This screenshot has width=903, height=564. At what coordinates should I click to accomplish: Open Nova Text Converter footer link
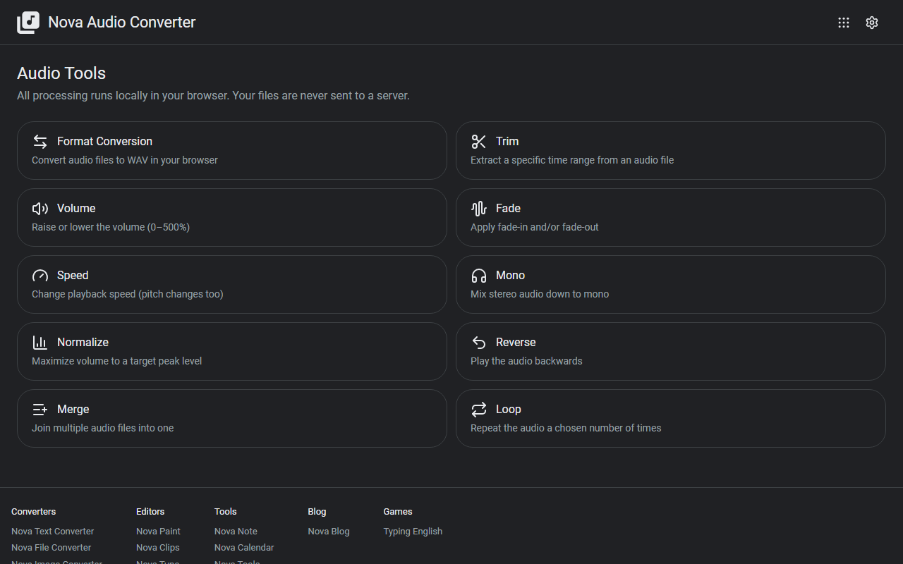(x=52, y=532)
